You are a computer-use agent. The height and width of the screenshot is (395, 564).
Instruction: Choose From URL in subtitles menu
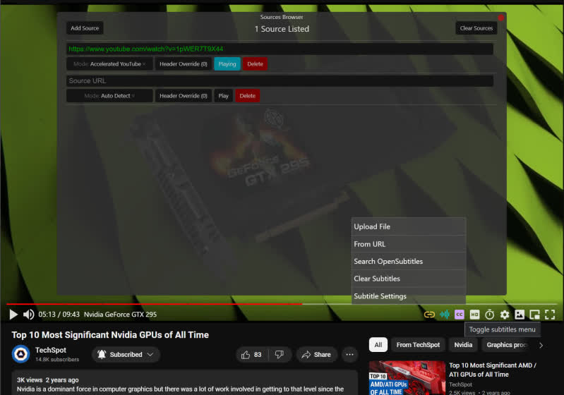pyautogui.click(x=409, y=244)
